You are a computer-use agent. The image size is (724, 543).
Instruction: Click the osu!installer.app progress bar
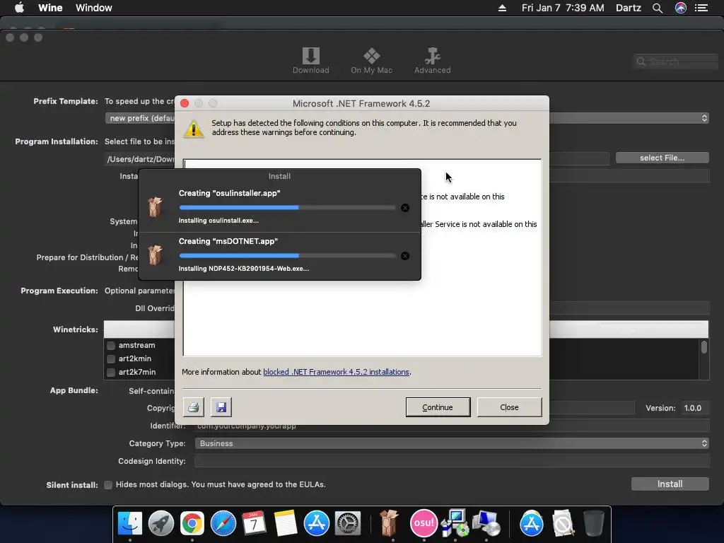(287, 208)
